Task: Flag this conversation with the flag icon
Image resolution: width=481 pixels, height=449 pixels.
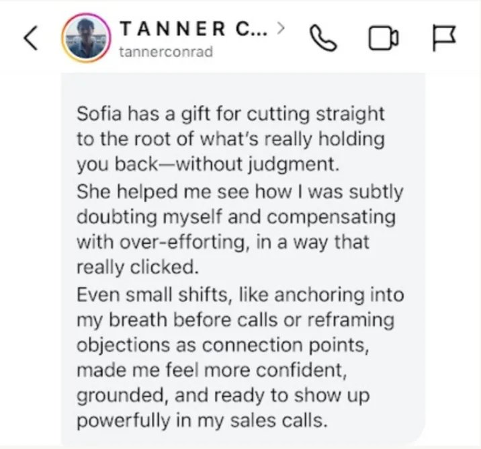Action: 444,38
